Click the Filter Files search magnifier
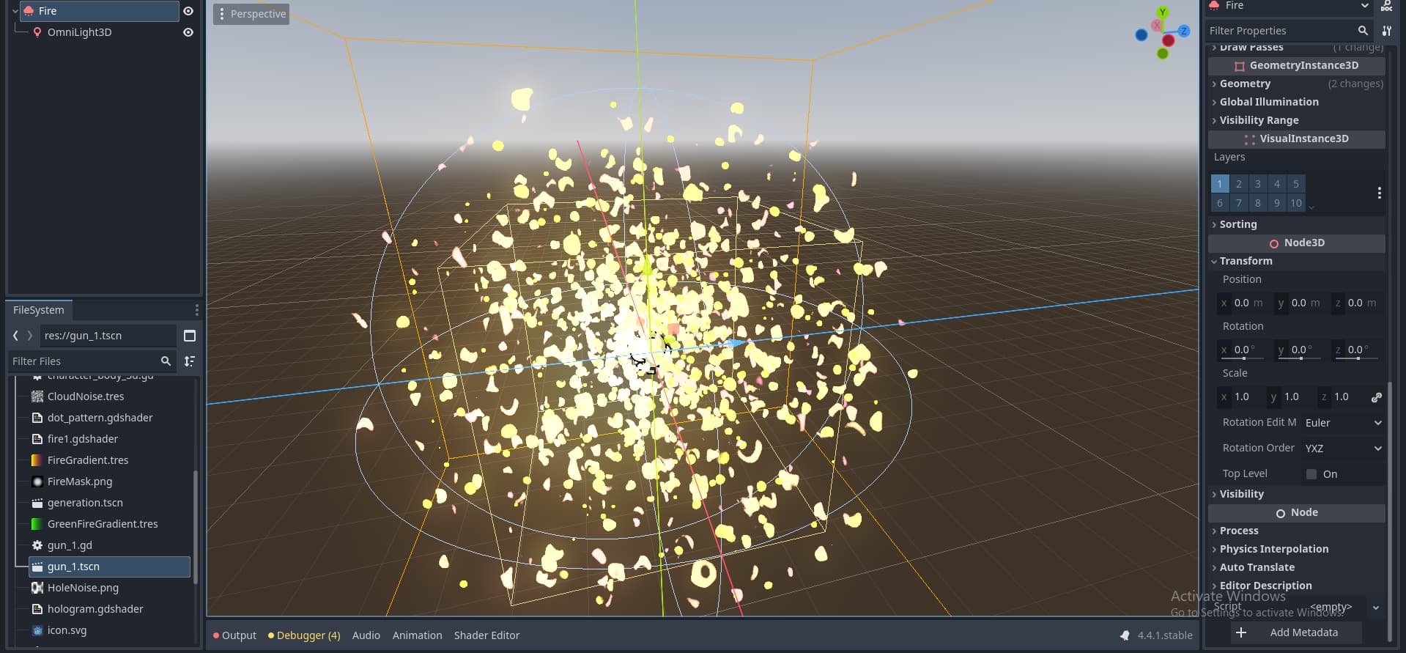 coord(166,361)
